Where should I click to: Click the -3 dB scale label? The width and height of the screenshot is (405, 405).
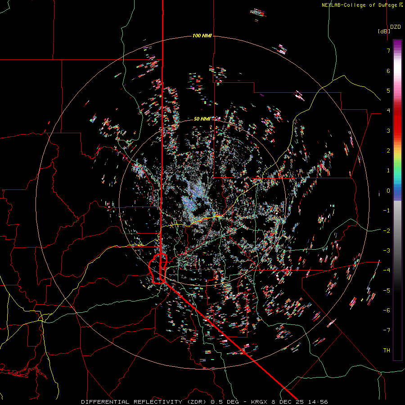pyautogui.click(x=387, y=251)
